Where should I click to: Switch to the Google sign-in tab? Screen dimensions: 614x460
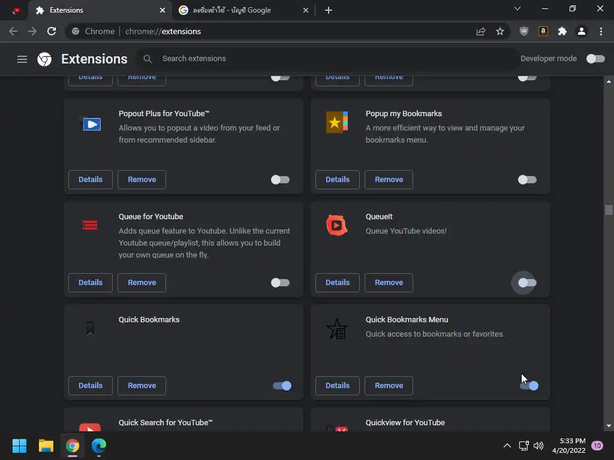[243, 10]
